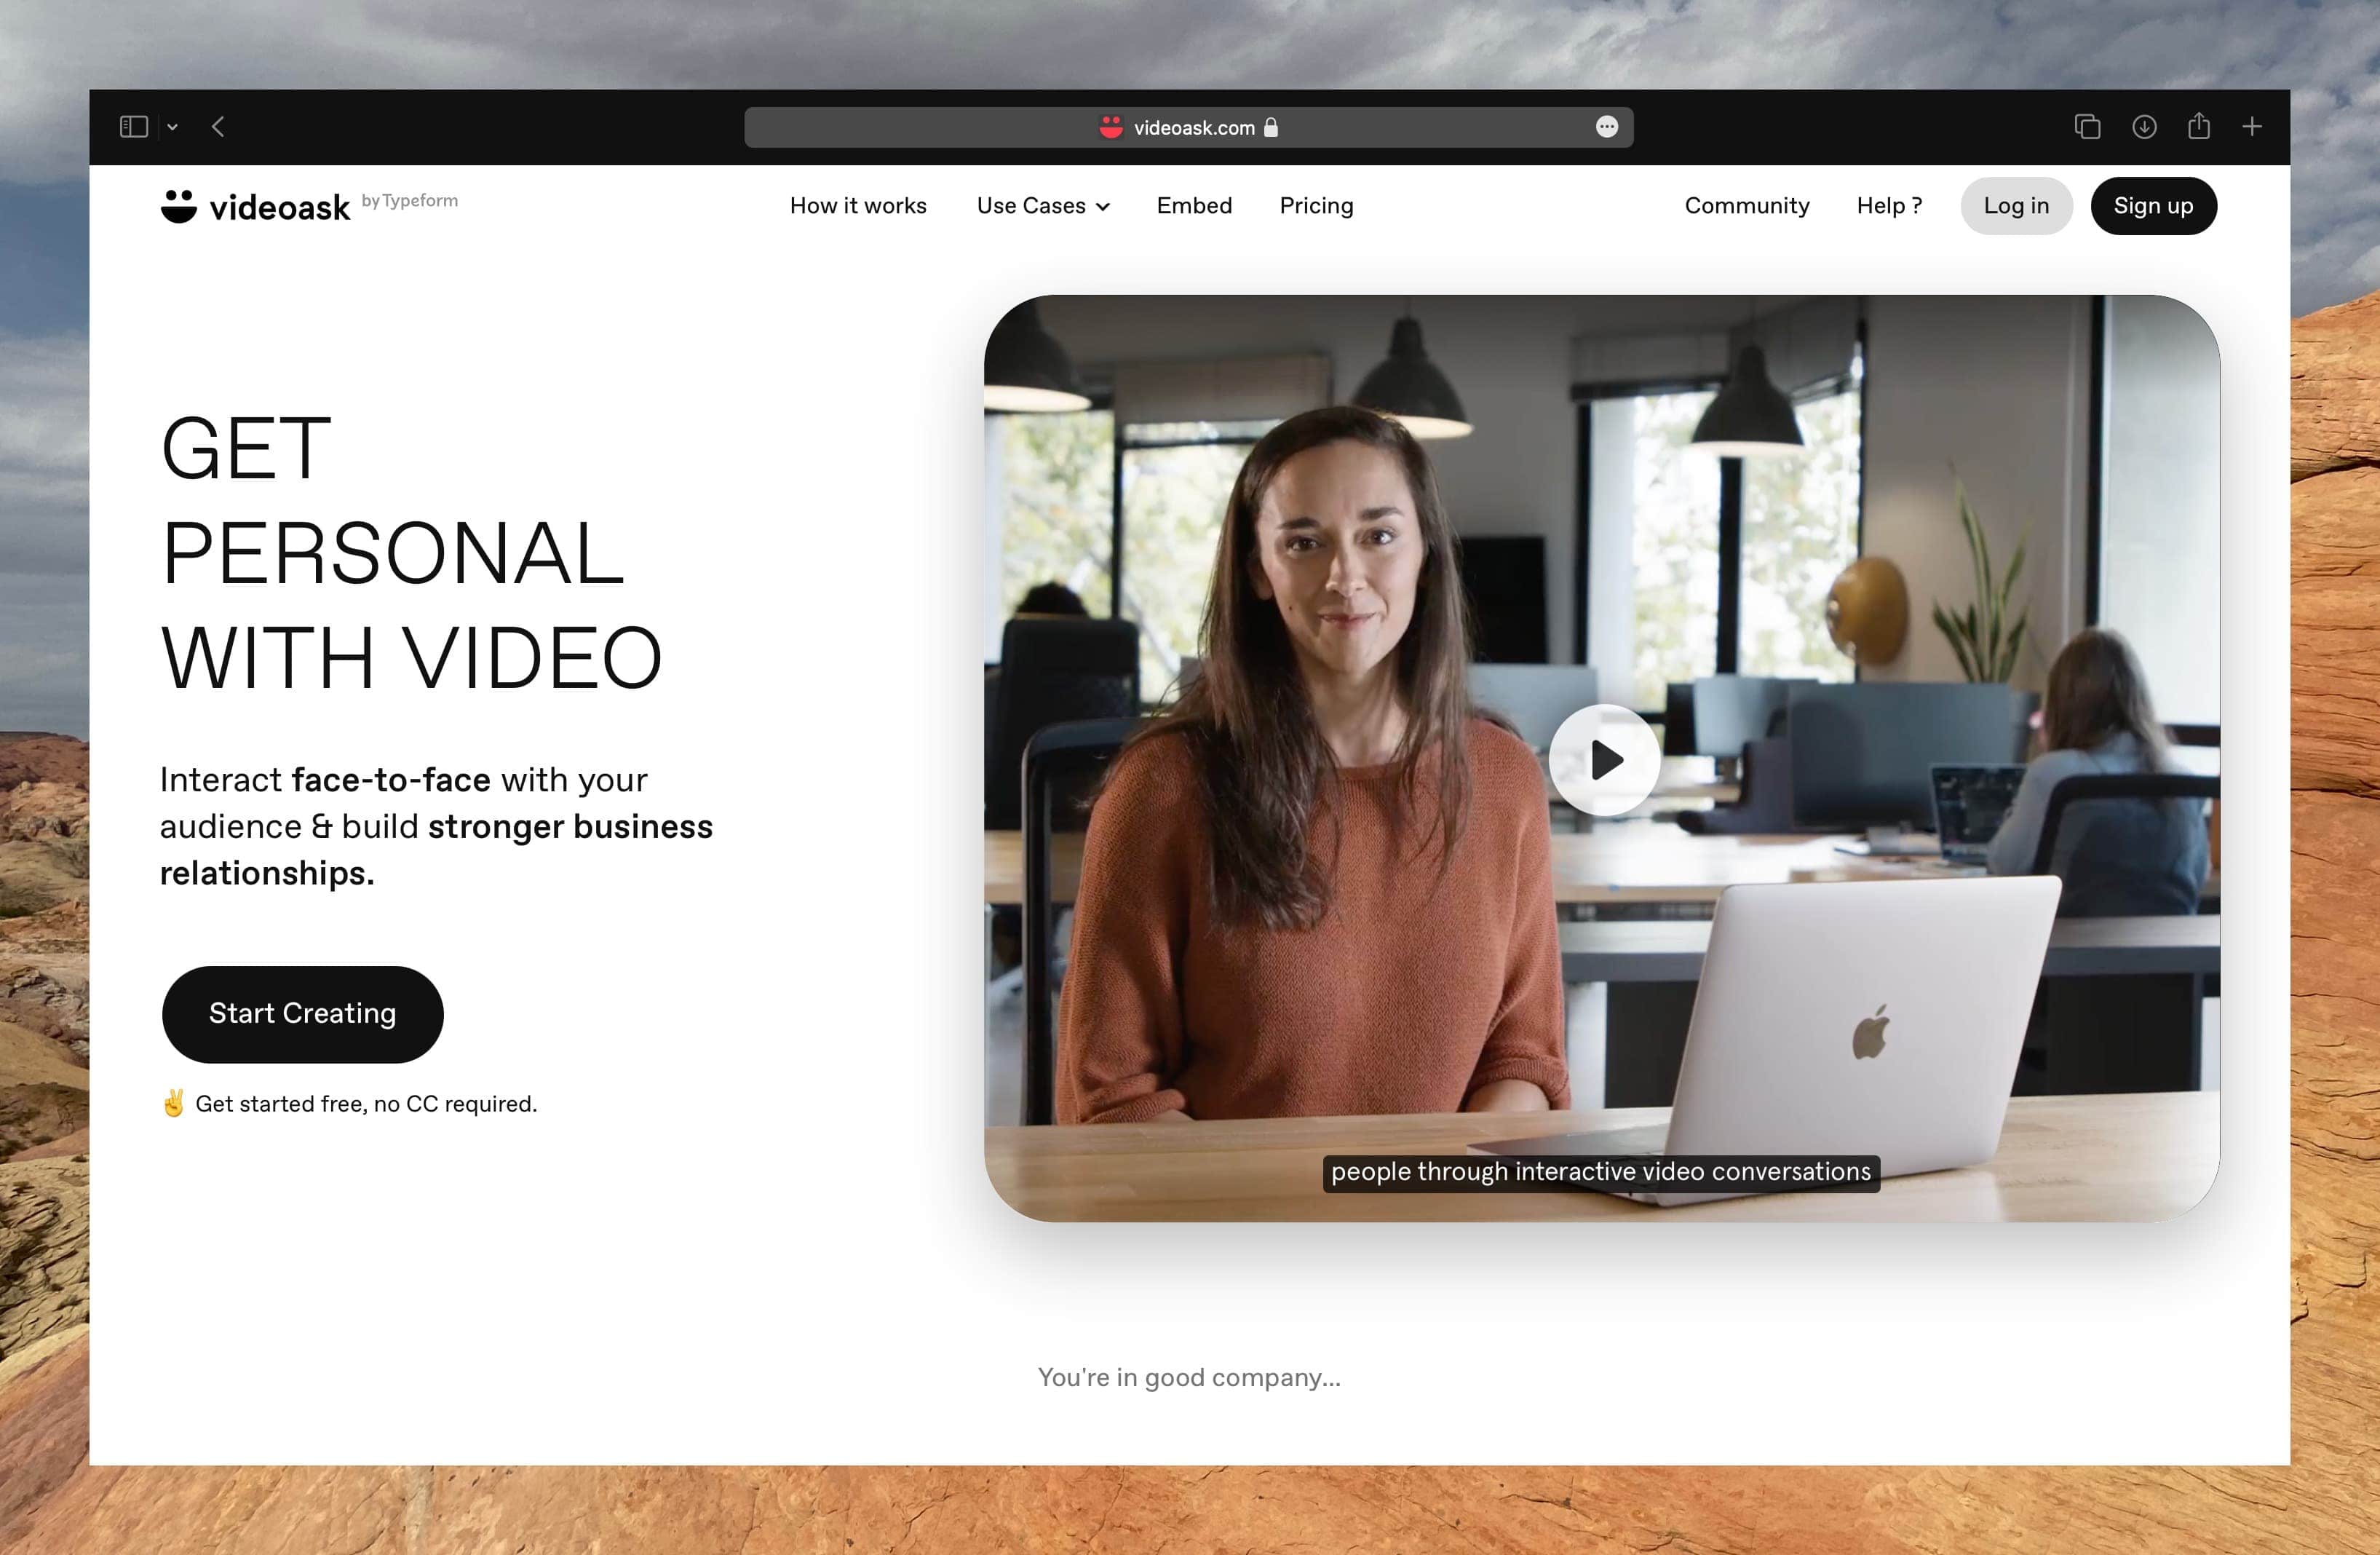Image resolution: width=2380 pixels, height=1555 pixels.
Task: Expand the Use Cases dropdown
Action: 1042,206
